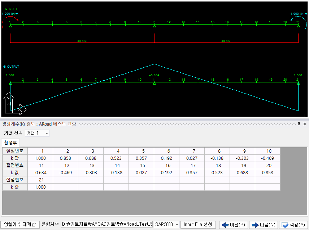Go back with the 이전(P) button
The height and width of the screenshot is (230, 309).
[x=233, y=225]
